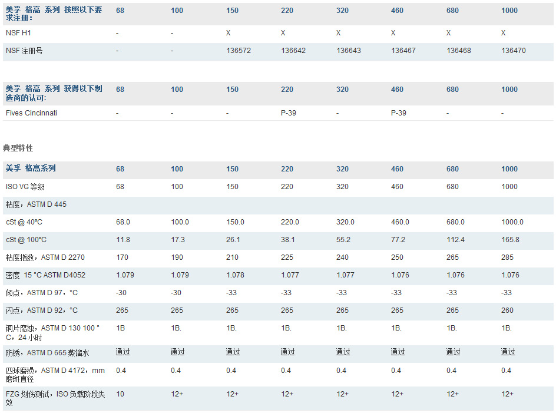Click the 68.0 viscosity value
Viewport: 556px width, 413px height.
pyautogui.click(x=123, y=222)
